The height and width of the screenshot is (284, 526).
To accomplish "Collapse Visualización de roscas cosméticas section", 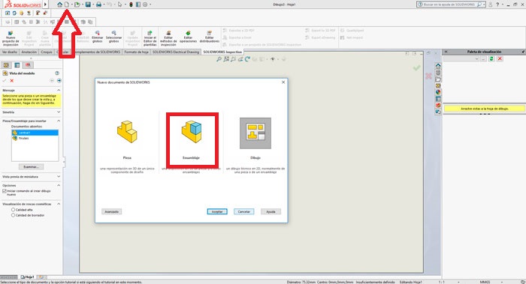I will pyautogui.click(x=59, y=204).
